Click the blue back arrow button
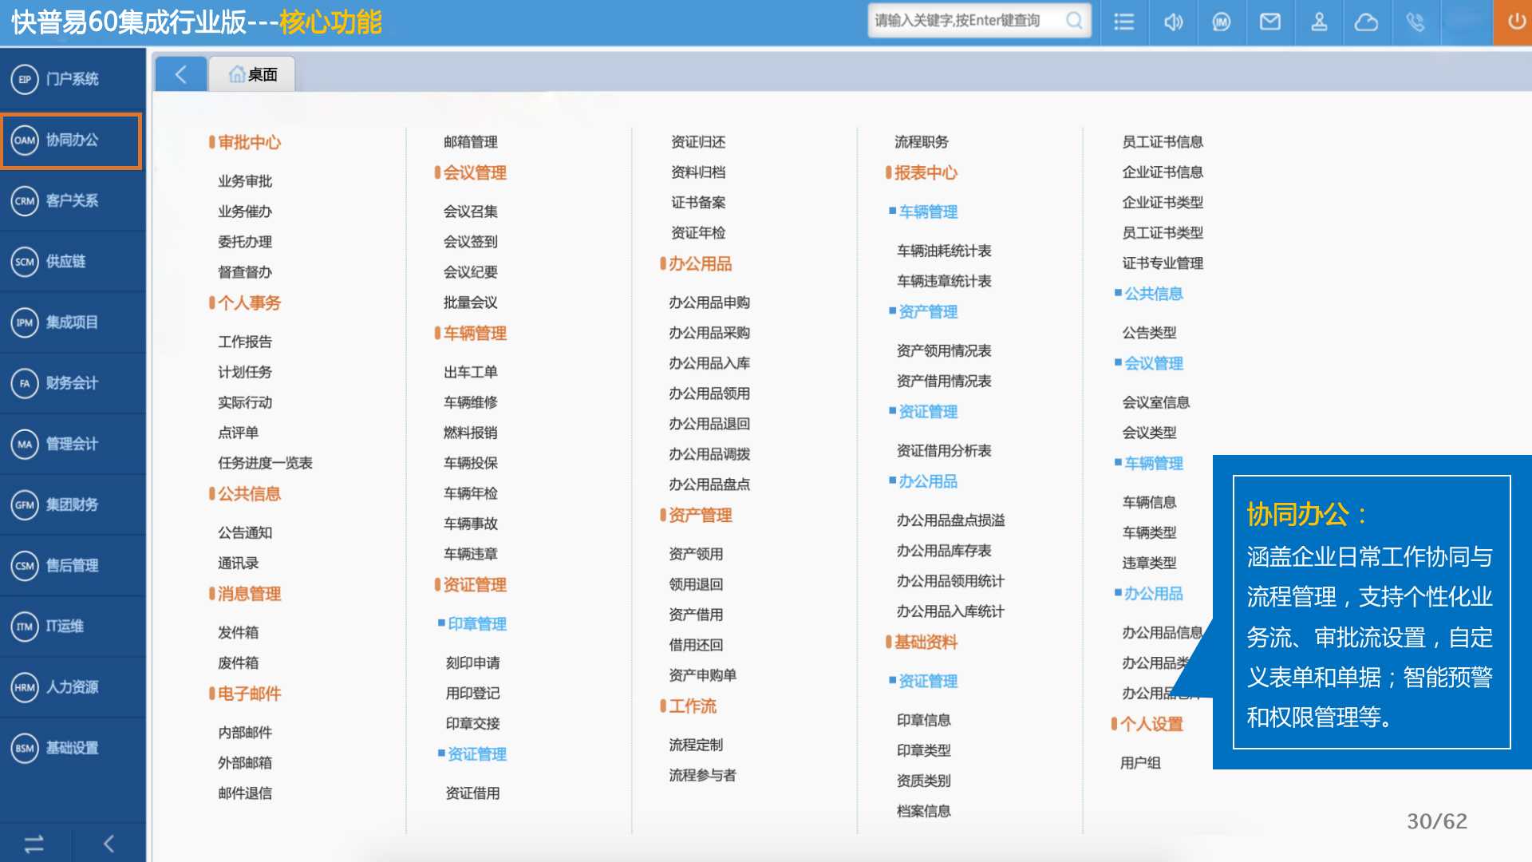1532x862 pixels. (181, 74)
